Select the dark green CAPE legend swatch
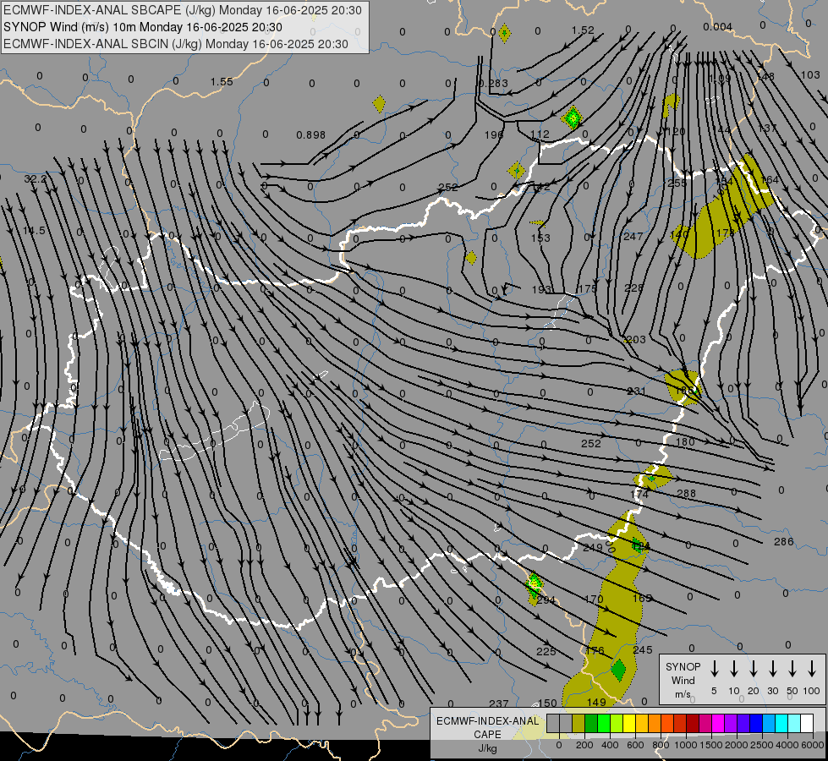 pyautogui.click(x=591, y=724)
